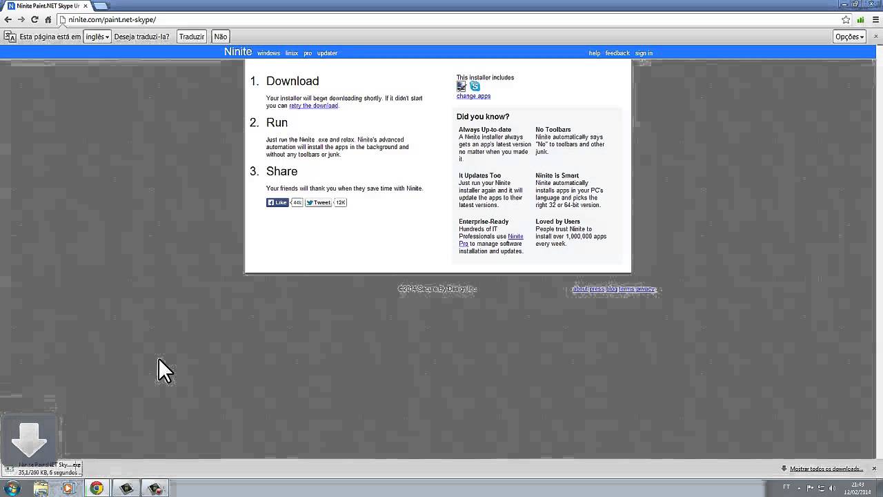The height and width of the screenshot is (497, 883).
Task: Click the '12K' Tweet count
Action: point(340,202)
